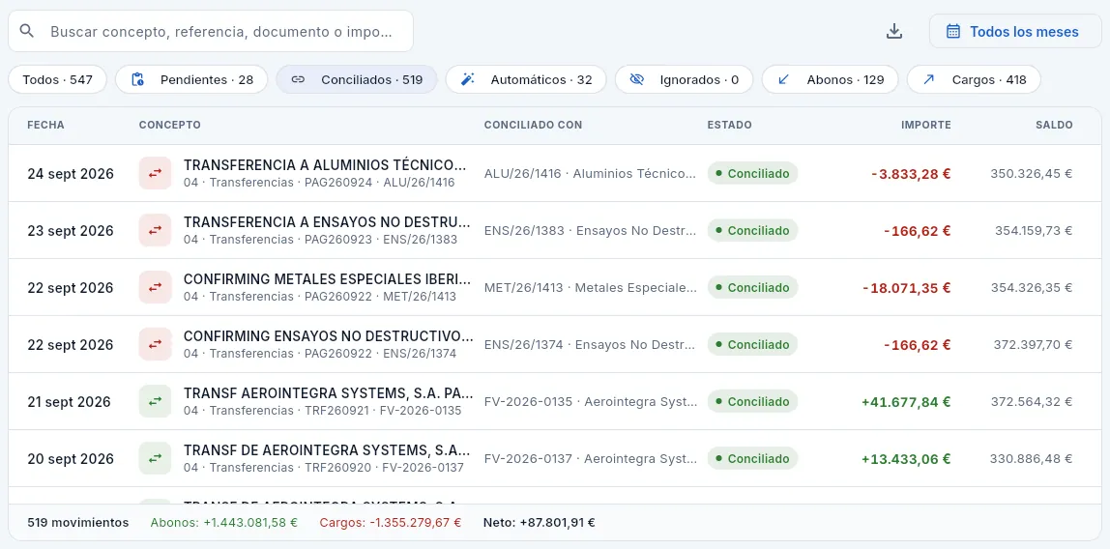Click the clipboard icon on Pendientes chip
This screenshot has width=1110, height=549.
coord(139,80)
